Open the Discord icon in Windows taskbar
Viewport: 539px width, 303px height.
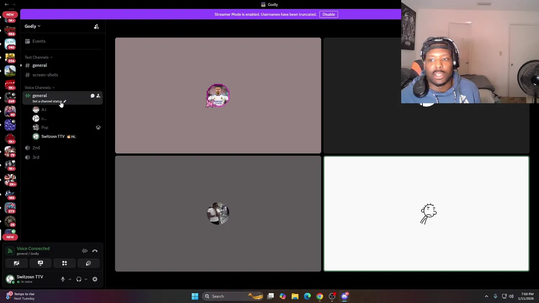point(344,296)
